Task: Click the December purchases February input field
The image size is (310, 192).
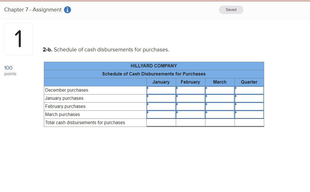Action: [x=190, y=90]
